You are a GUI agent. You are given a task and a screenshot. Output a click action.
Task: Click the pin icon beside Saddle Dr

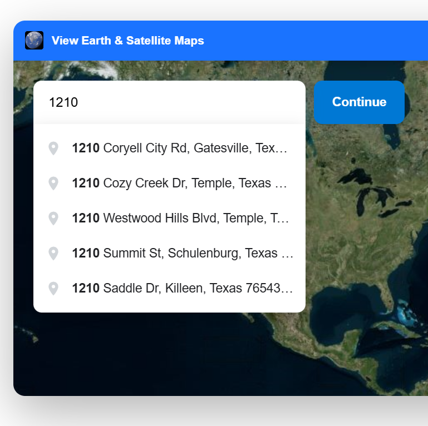pos(53,288)
